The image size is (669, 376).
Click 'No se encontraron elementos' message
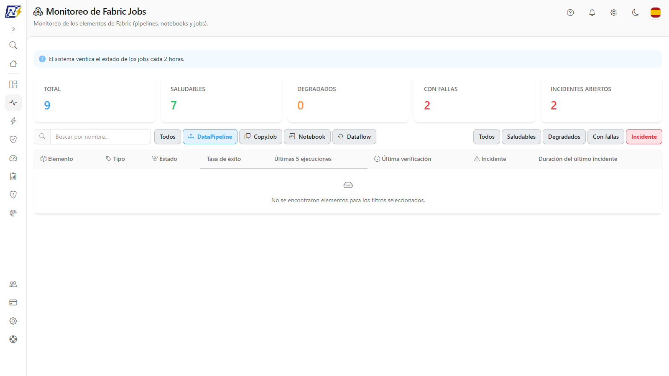[x=348, y=201]
